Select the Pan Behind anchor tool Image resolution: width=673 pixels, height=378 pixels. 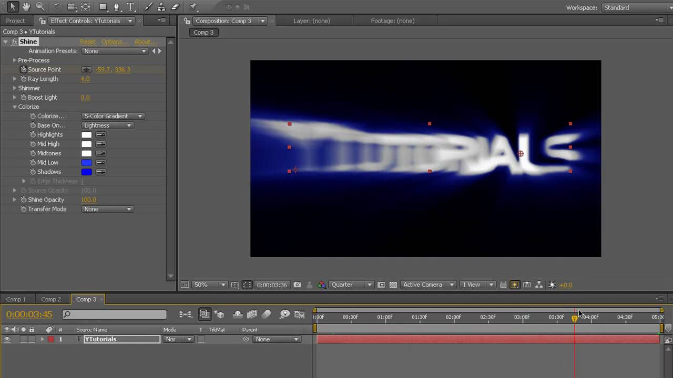coord(85,7)
